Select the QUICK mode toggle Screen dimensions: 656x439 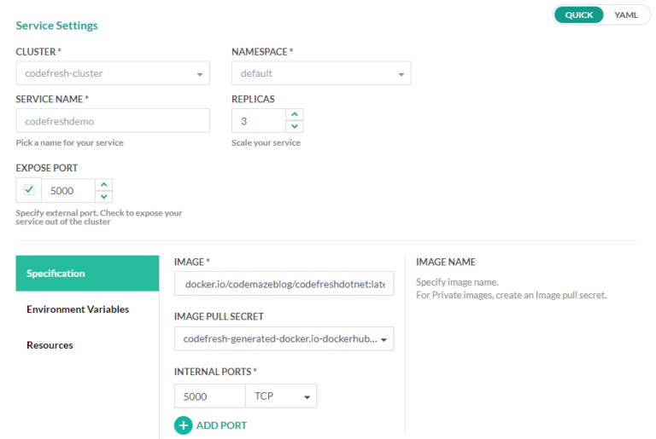[x=578, y=15]
